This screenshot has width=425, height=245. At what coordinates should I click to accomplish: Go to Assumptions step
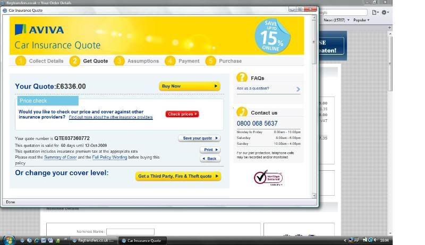pos(143,61)
